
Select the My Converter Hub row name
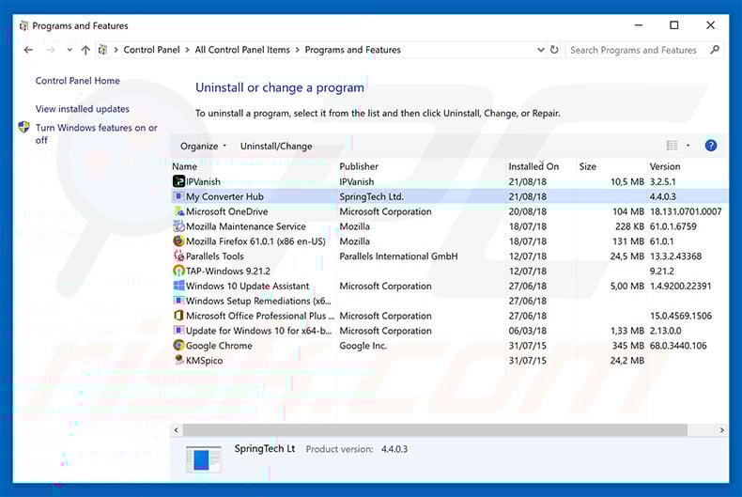pyautogui.click(x=224, y=196)
